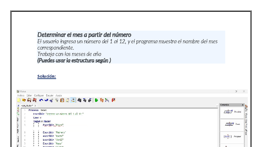Close the <sin_titulo>* tab
Image resolution: width=262 pixels, height=147 pixels.
pos(35,106)
